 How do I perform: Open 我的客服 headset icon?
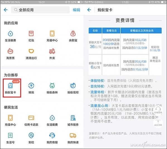(52, 138)
